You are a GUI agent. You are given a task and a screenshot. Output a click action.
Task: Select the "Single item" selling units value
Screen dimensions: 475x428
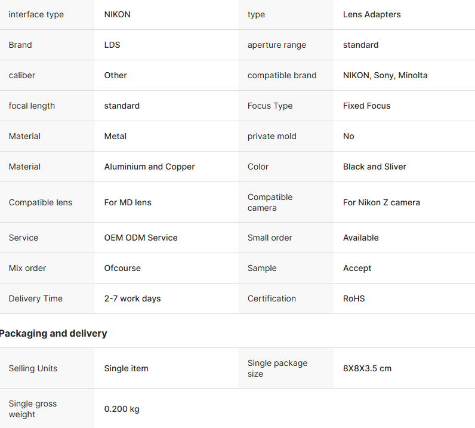(127, 368)
